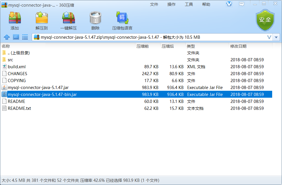The width and height of the screenshot is (282, 185).
Task: Click the list view icon near the address bar
Action: tap(25, 37)
